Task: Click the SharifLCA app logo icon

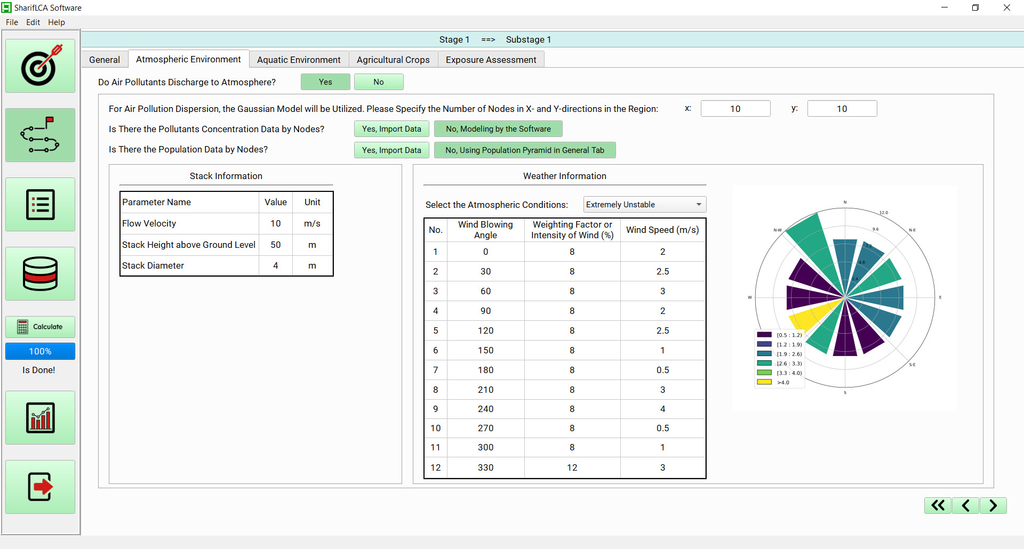Action: coord(6,7)
